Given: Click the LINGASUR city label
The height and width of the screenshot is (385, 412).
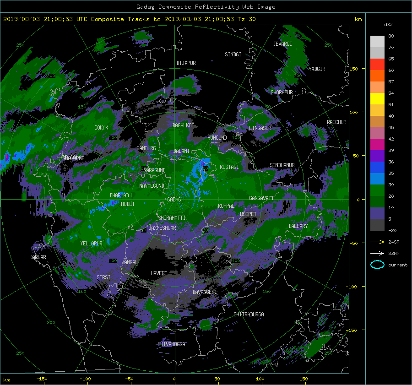Looking at the screenshot, I should click(x=260, y=128).
